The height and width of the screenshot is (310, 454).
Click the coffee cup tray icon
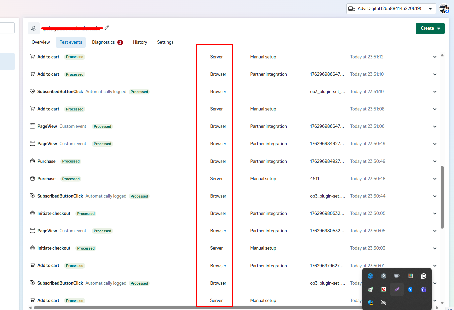click(397, 276)
